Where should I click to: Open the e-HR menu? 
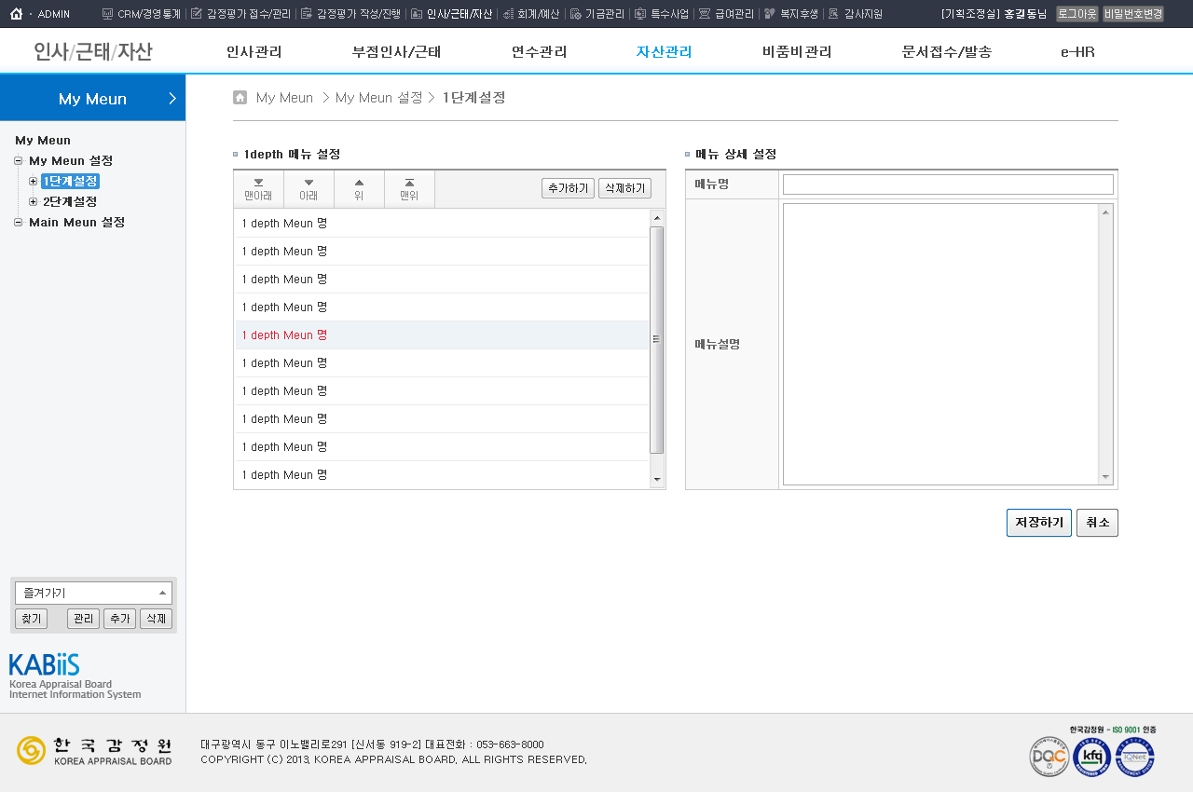click(x=1077, y=52)
